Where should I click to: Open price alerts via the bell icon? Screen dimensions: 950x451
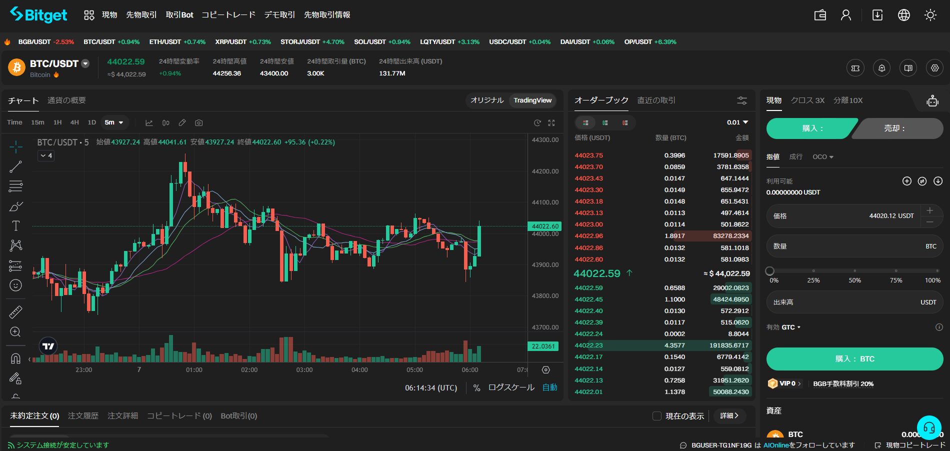pyautogui.click(x=881, y=67)
